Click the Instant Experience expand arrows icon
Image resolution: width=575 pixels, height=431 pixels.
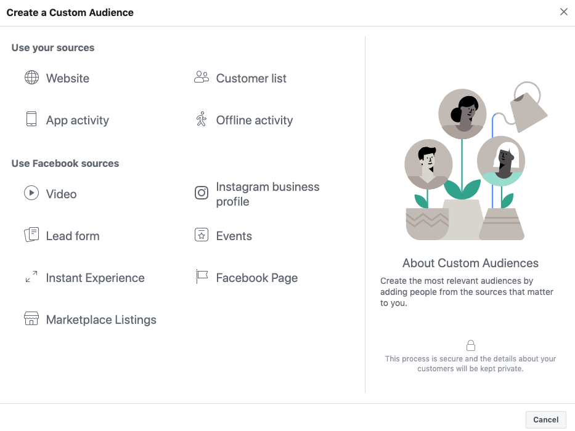pos(31,276)
